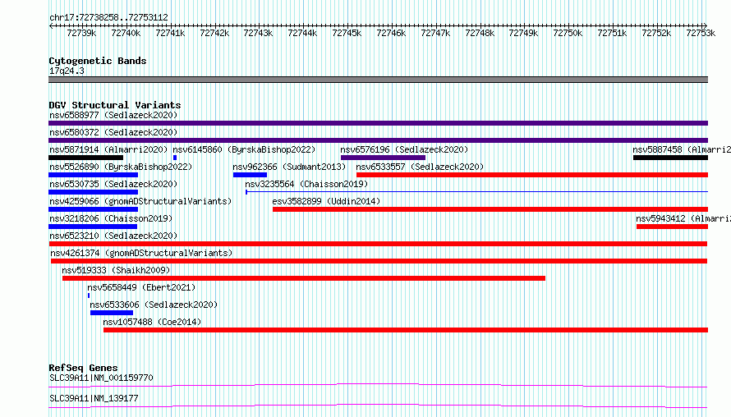Screen dimensions: 731x417
Task: Click the blue bar under nsv5526890
Action: 94,175
